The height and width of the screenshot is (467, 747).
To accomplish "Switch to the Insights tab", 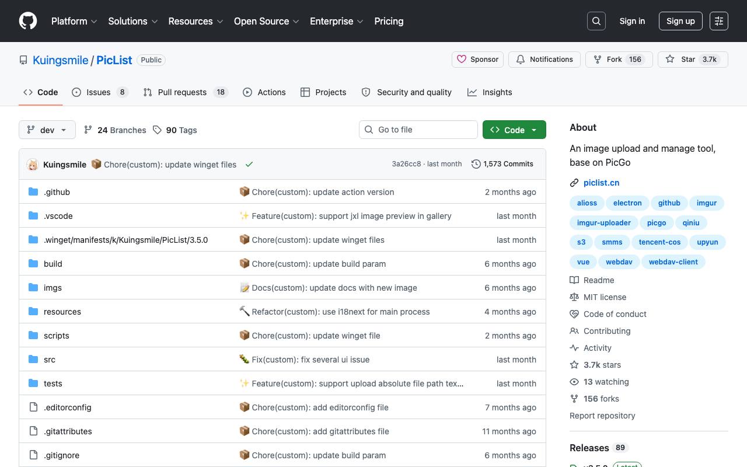I will (x=490, y=92).
